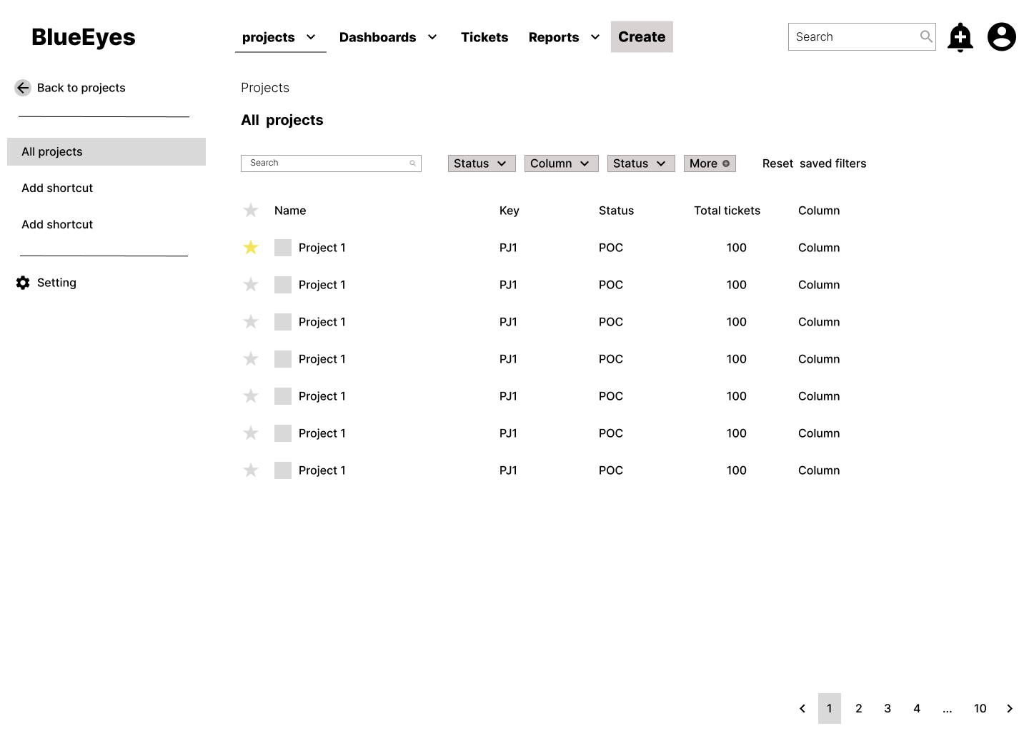The image size is (1029, 731).
Task: Star the last project row in the table
Action: point(251,470)
